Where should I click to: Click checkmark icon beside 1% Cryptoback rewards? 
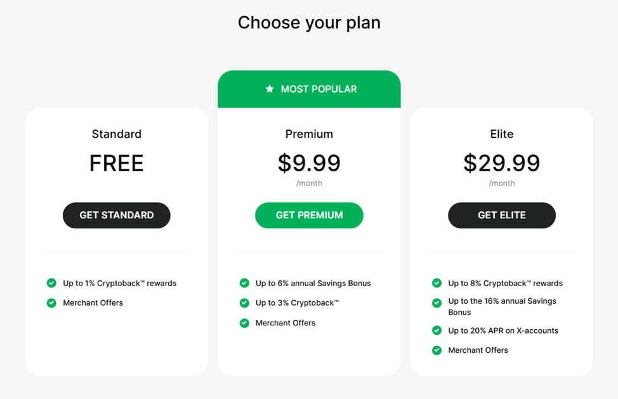click(x=51, y=283)
